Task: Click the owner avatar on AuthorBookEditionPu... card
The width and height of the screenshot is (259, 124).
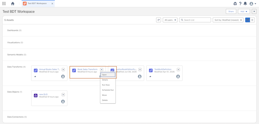Action: tap(140, 76)
